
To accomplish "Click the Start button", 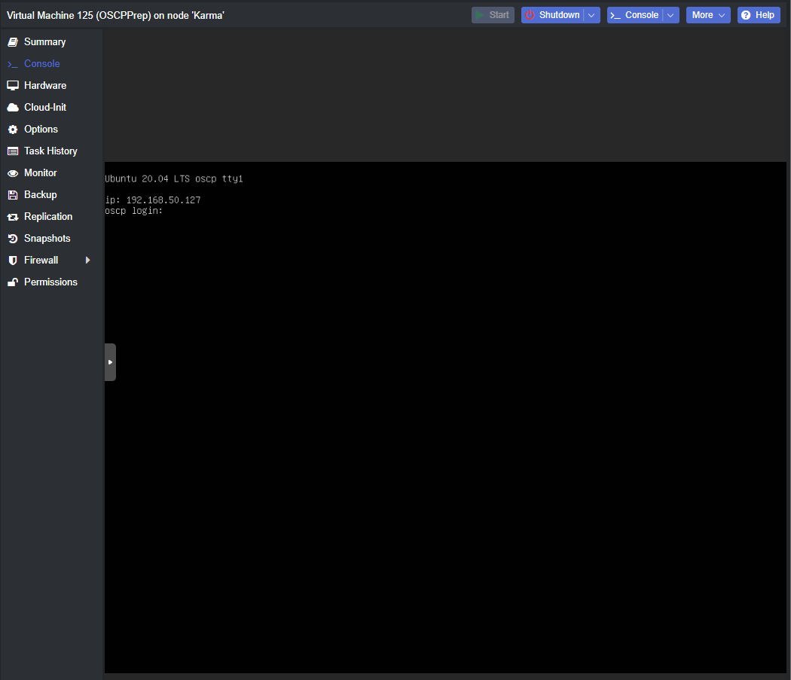I will pyautogui.click(x=493, y=15).
